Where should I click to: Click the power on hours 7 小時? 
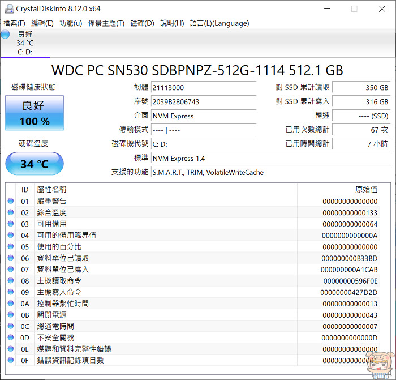click(x=361, y=144)
